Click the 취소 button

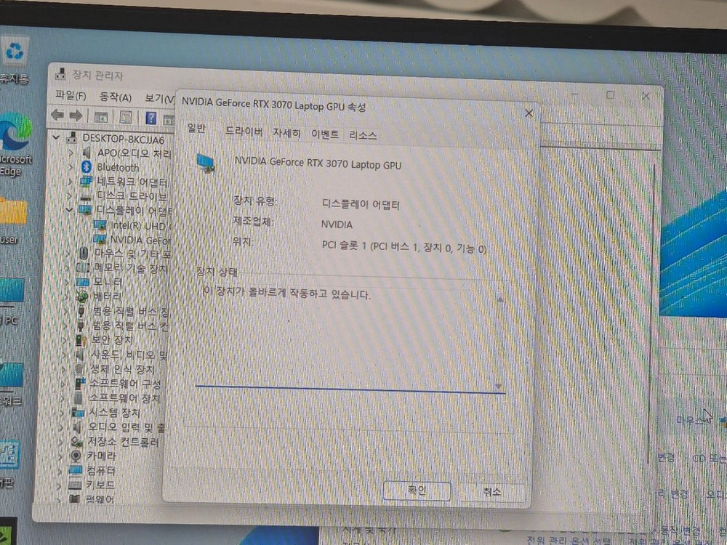491,492
